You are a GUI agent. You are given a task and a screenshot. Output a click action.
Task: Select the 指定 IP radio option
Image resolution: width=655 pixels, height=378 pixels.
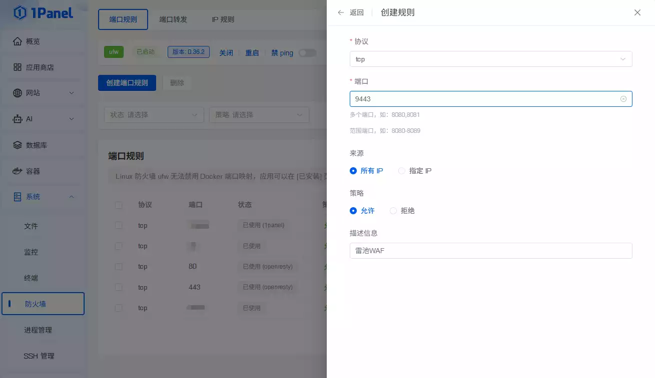point(401,171)
